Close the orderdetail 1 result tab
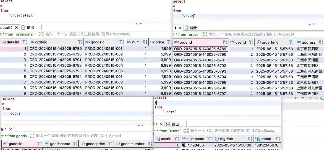The width and height of the screenshot is (324, 150). [x=16, y=27]
